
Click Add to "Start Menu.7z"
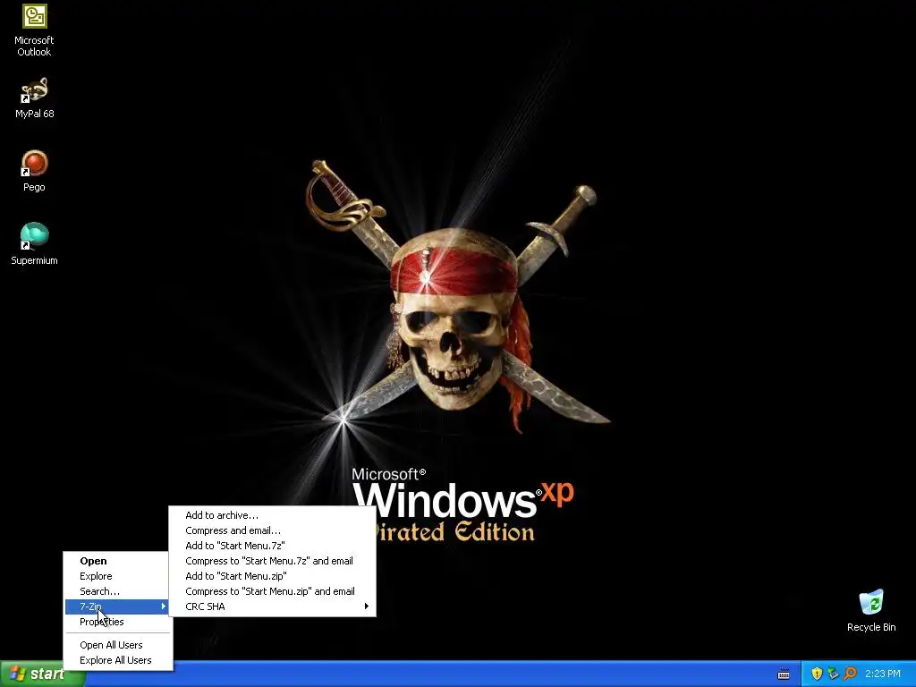click(272, 546)
